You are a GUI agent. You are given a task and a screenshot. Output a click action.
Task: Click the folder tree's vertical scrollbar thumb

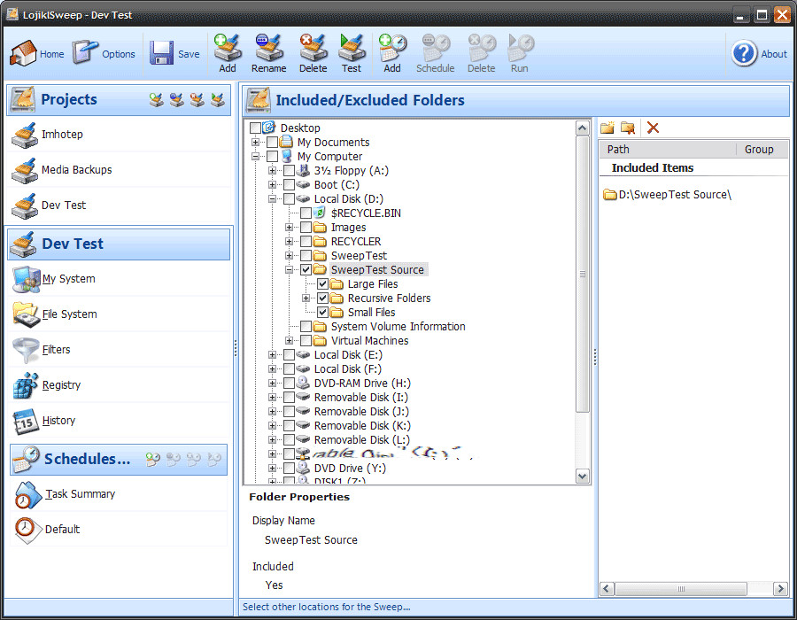[x=583, y=275]
